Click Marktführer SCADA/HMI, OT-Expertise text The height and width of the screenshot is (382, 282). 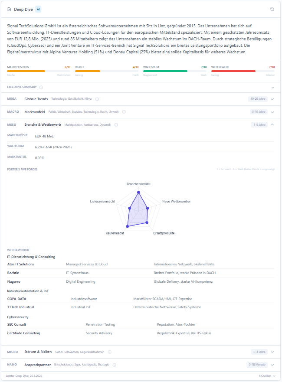coord(163,299)
